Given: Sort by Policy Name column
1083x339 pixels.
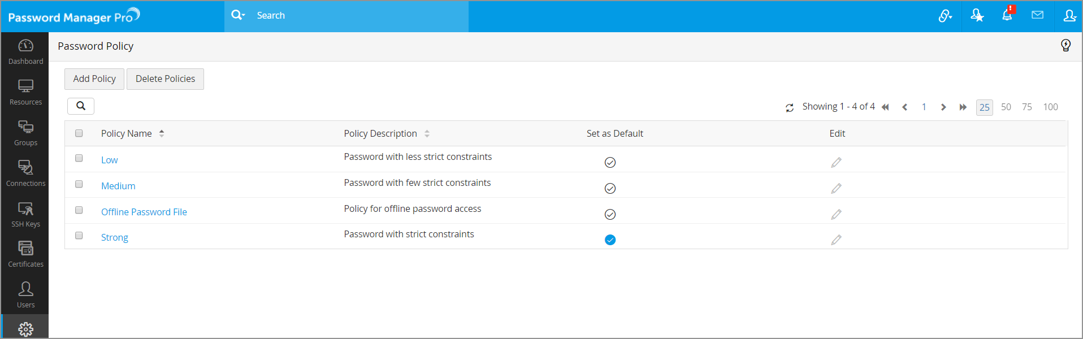Looking at the screenshot, I should (162, 134).
